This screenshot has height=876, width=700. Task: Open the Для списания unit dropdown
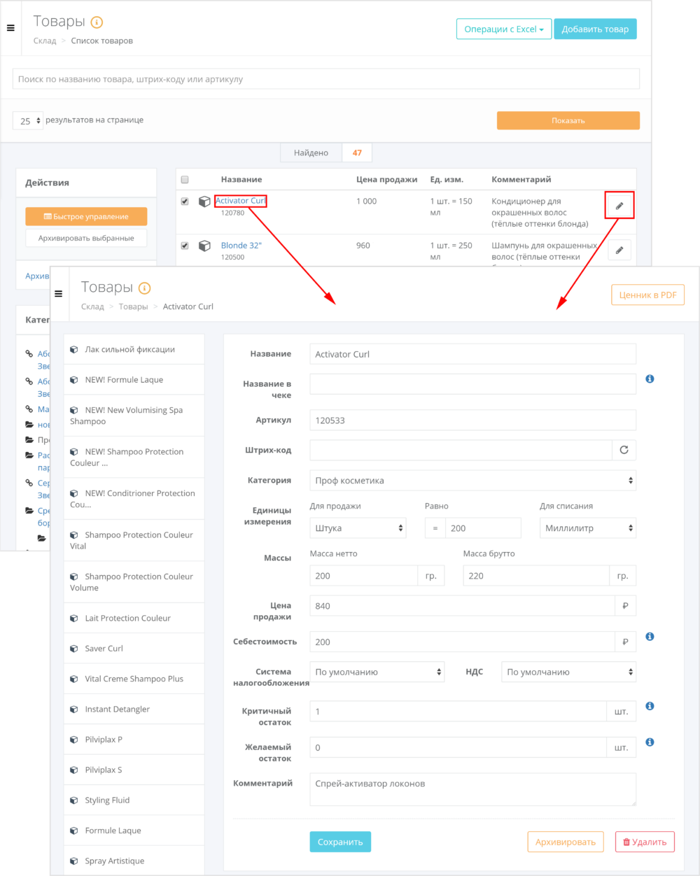588,528
